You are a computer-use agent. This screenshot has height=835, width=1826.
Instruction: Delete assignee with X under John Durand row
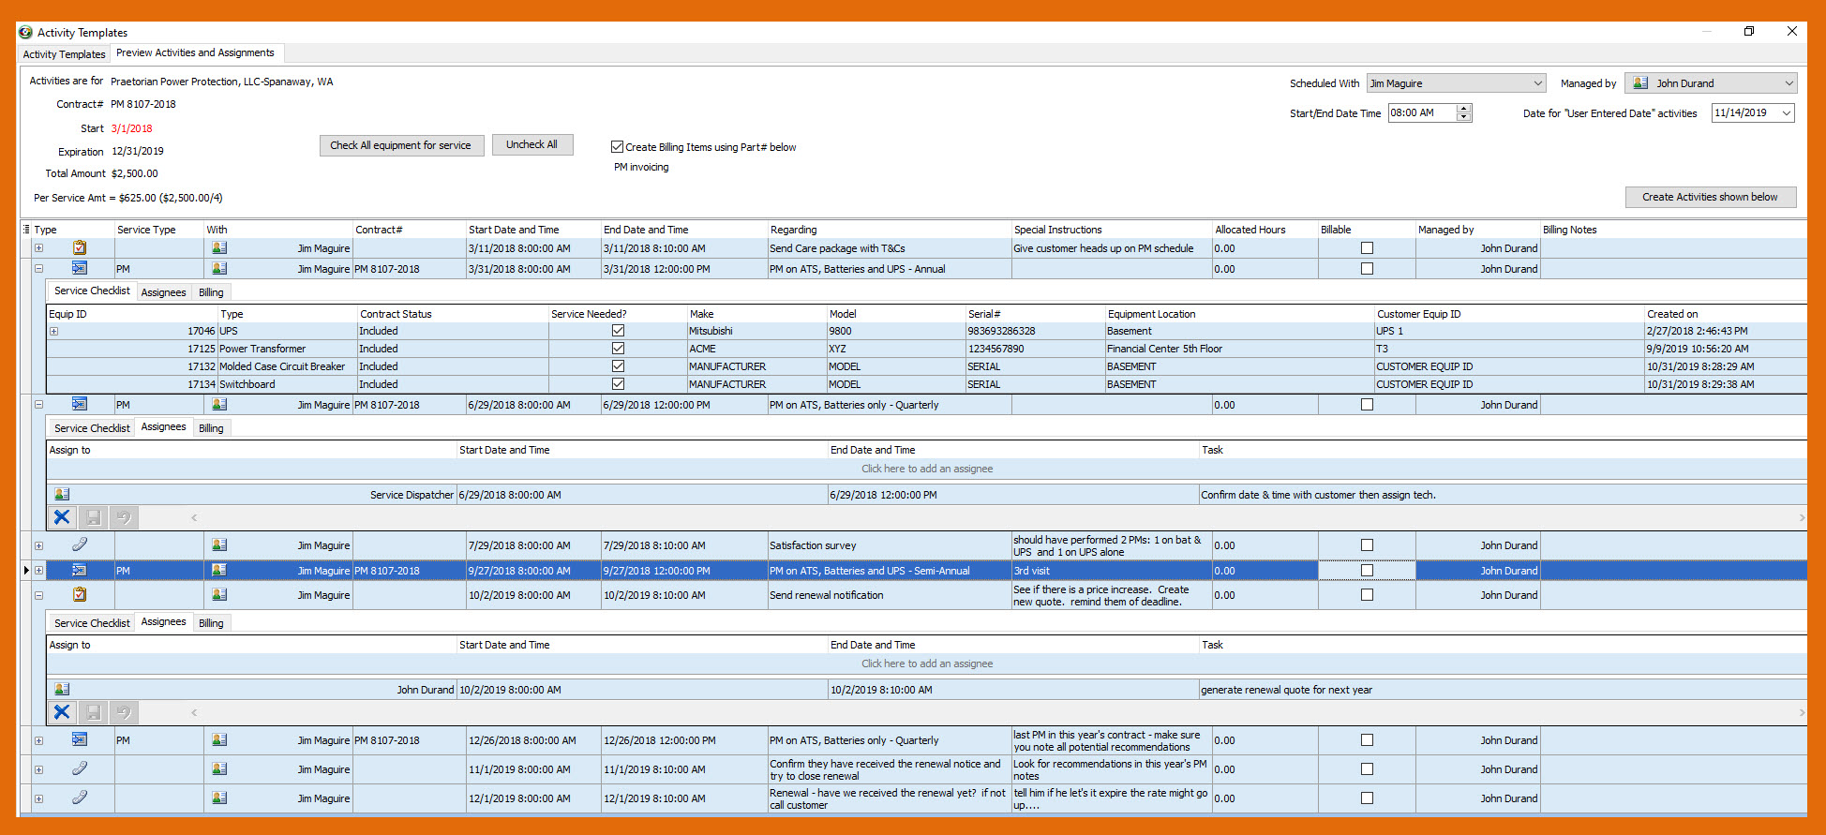click(x=62, y=712)
